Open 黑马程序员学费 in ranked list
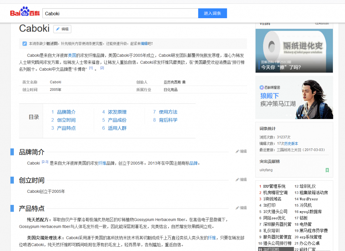 point(314,230)
